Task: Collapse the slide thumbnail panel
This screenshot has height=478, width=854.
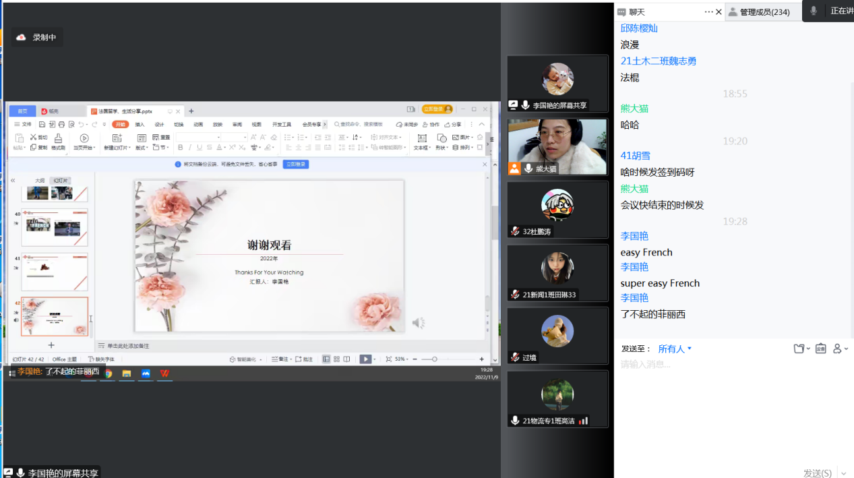Action: click(x=13, y=181)
